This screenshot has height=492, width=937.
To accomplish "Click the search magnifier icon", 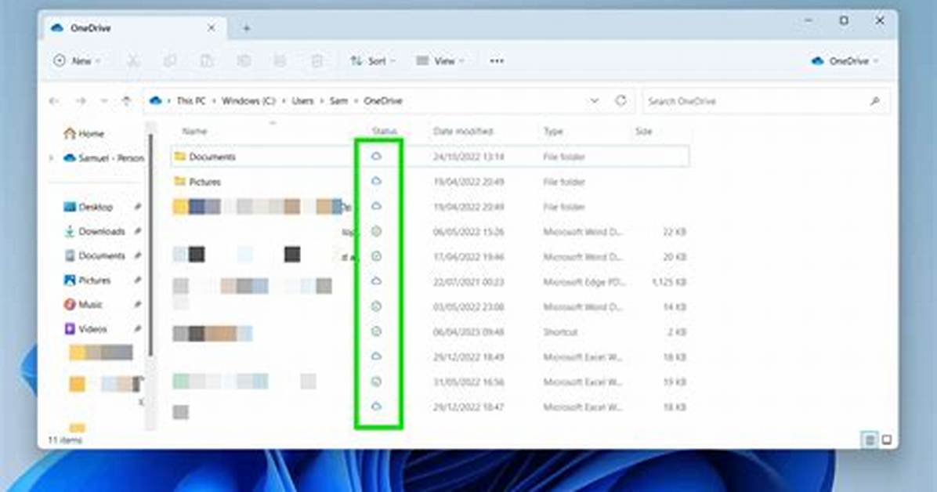I will [x=875, y=101].
